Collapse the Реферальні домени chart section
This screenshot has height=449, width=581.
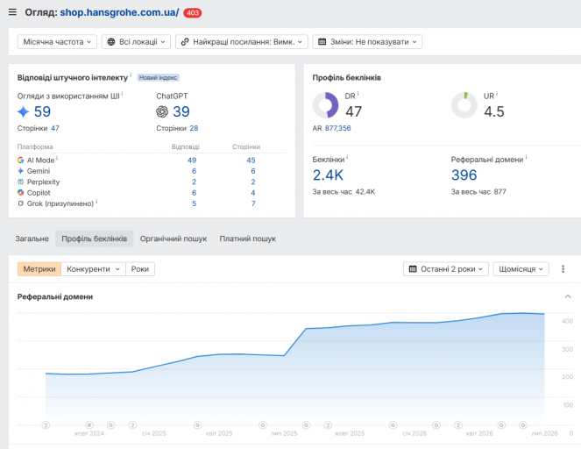(567, 296)
